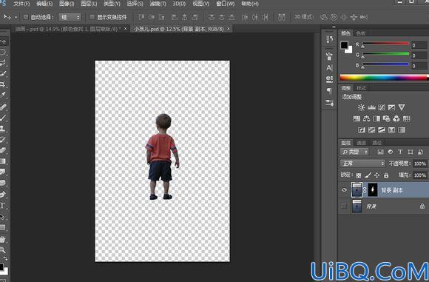Screen dimensions: 429x282
Task: Click the lock all layer icon
Action: click(386, 175)
